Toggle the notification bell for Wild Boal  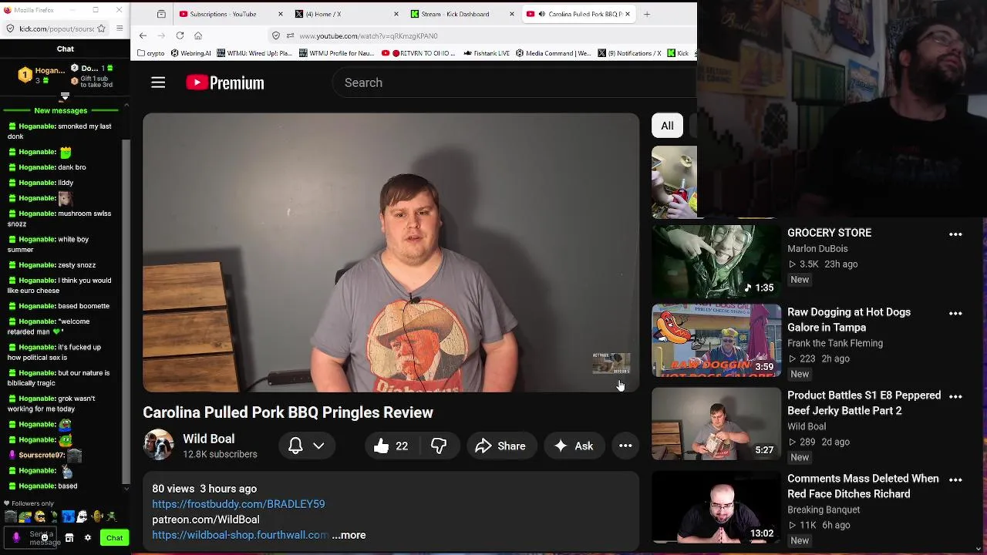295,446
